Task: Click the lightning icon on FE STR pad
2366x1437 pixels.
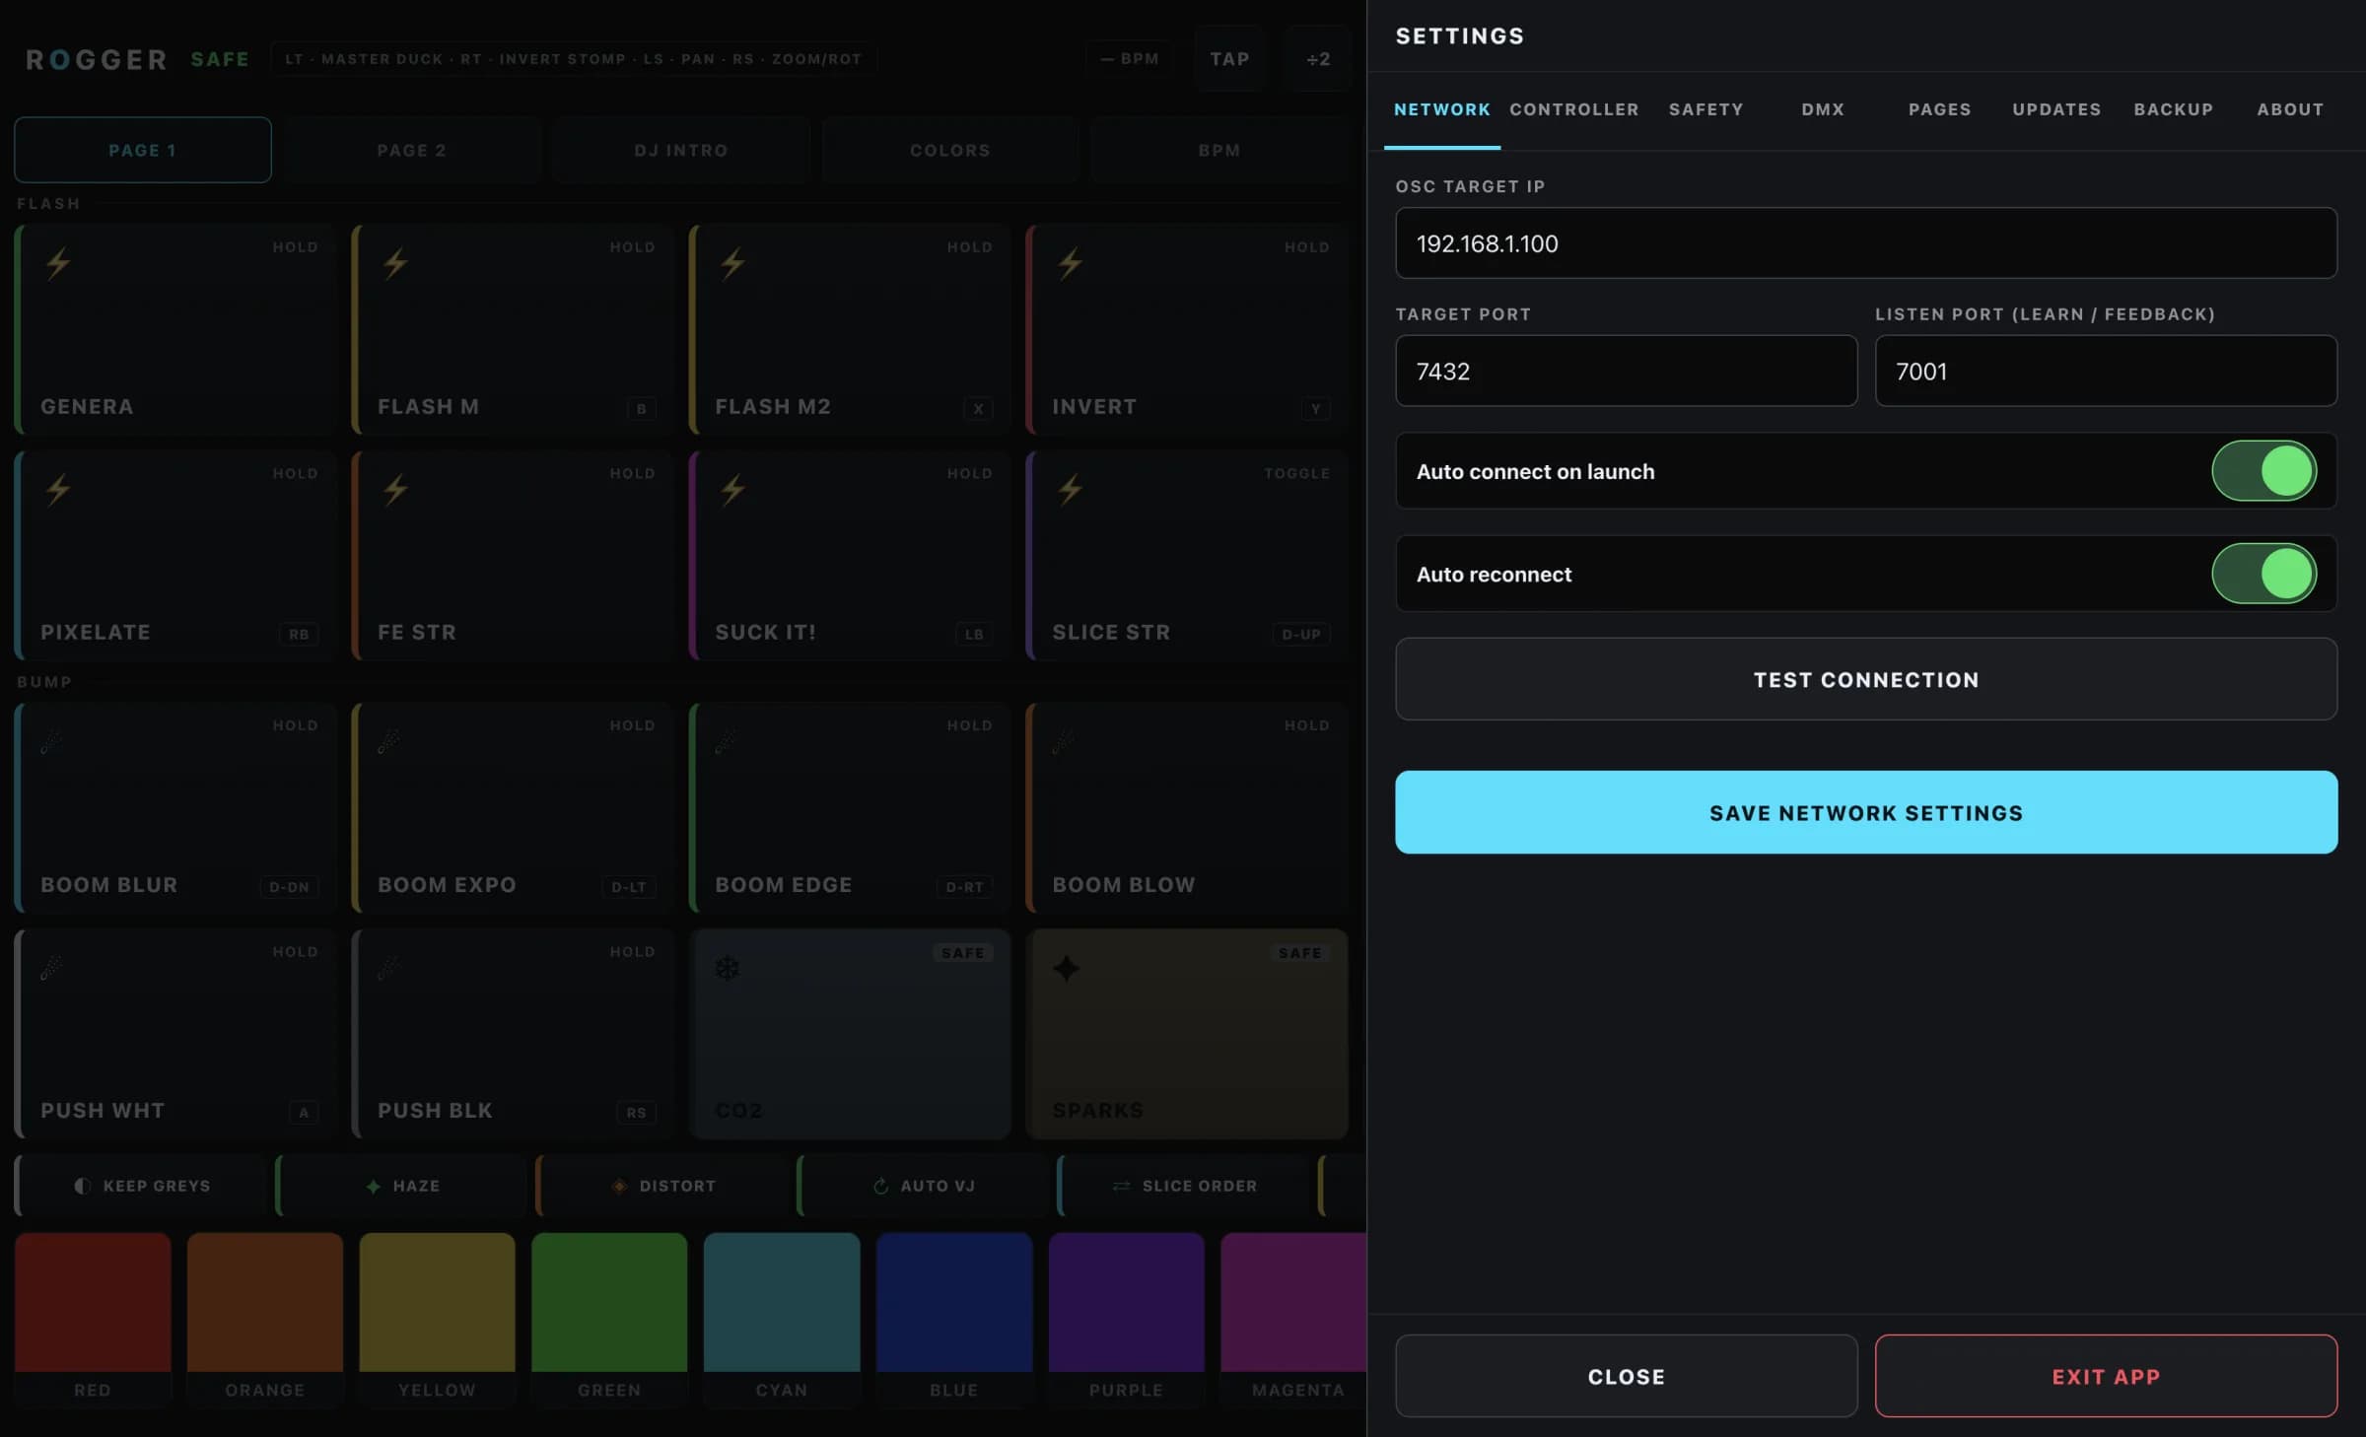Action: click(395, 489)
